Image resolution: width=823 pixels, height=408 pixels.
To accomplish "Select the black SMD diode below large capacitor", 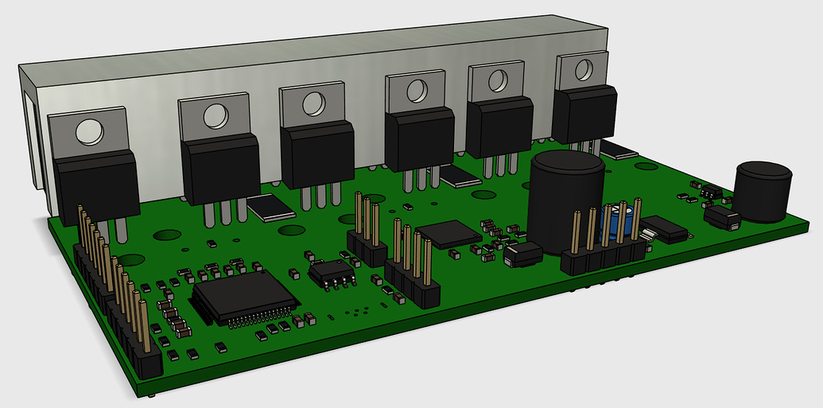I will click(x=522, y=255).
